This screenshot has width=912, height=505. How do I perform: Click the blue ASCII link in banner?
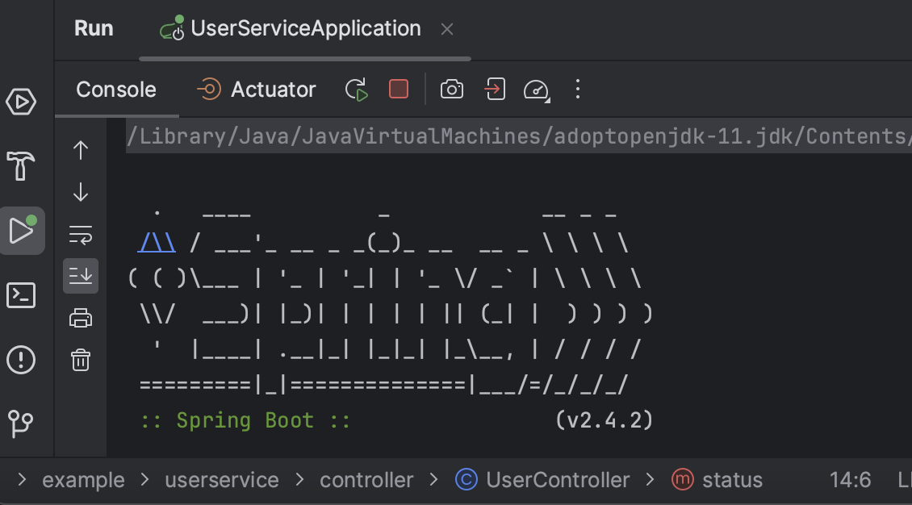click(157, 242)
